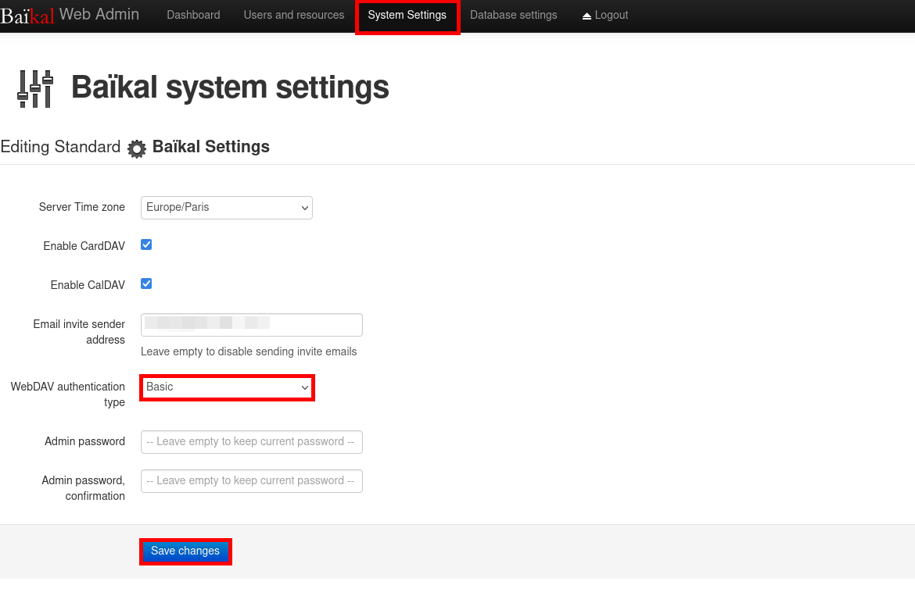Select Basic in the WebDAV authentication selector
Image resolution: width=915 pixels, height=610 pixels.
[x=227, y=387]
